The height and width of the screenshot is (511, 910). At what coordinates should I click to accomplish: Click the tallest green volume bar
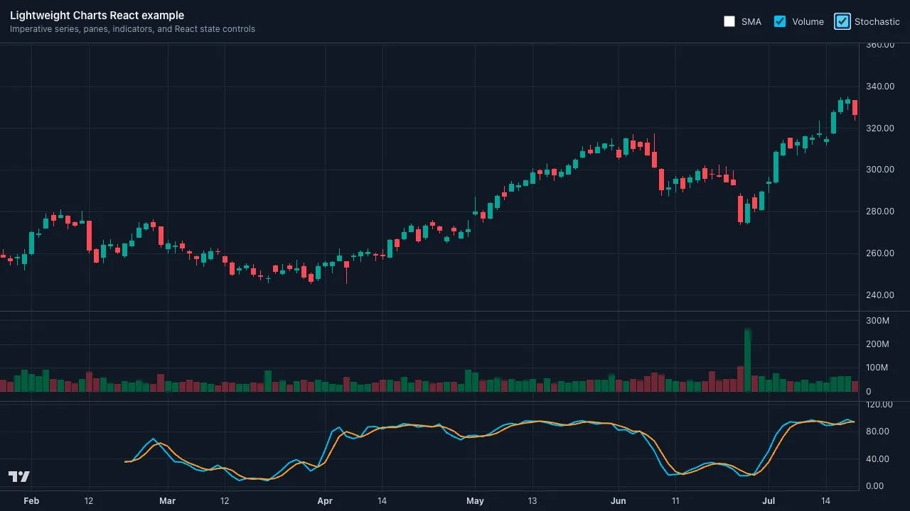748,361
